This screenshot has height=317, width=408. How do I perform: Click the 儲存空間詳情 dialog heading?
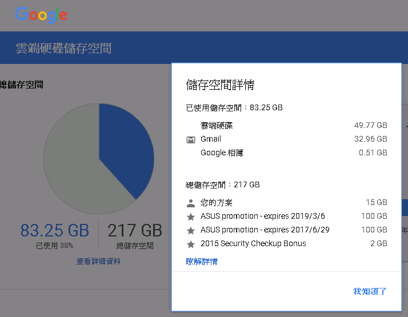220,85
